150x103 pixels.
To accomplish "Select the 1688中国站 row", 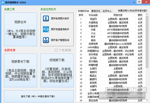I will pos(111,47).
